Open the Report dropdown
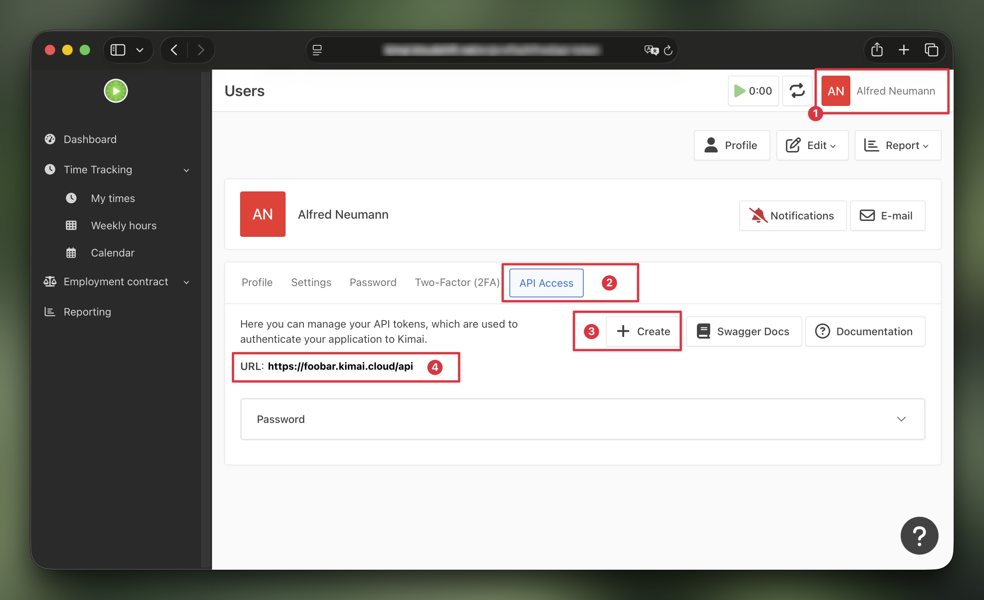Screen dimensions: 984x600 click(x=898, y=145)
